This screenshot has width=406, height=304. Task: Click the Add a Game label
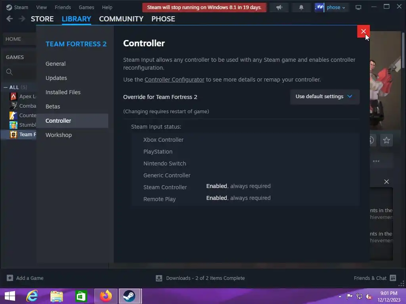click(x=30, y=278)
